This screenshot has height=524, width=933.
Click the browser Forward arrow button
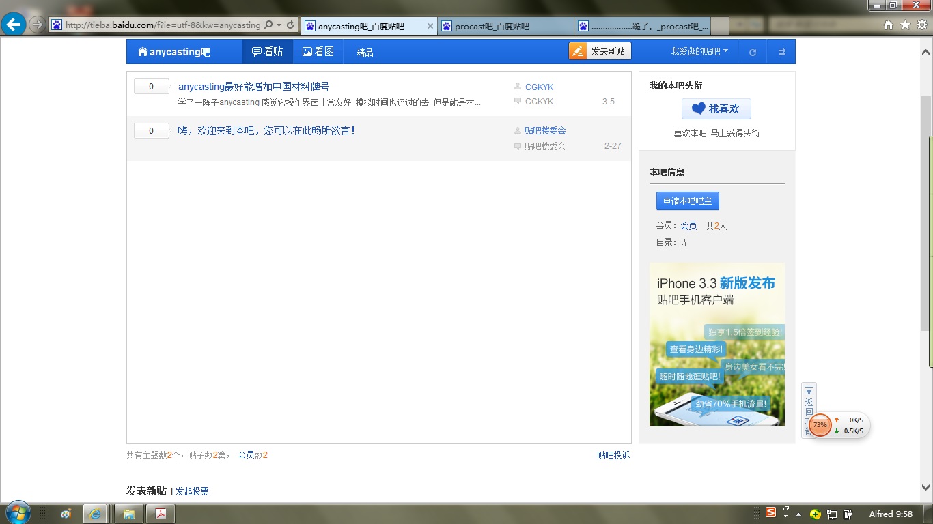[38, 25]
